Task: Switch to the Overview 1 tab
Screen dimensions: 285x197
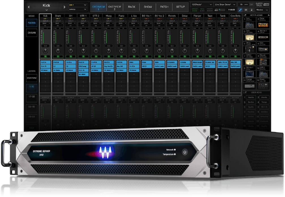Action: coord(98,7)
